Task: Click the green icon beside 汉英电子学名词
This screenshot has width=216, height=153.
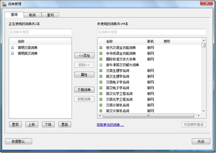Action: [x=101, y=82]
